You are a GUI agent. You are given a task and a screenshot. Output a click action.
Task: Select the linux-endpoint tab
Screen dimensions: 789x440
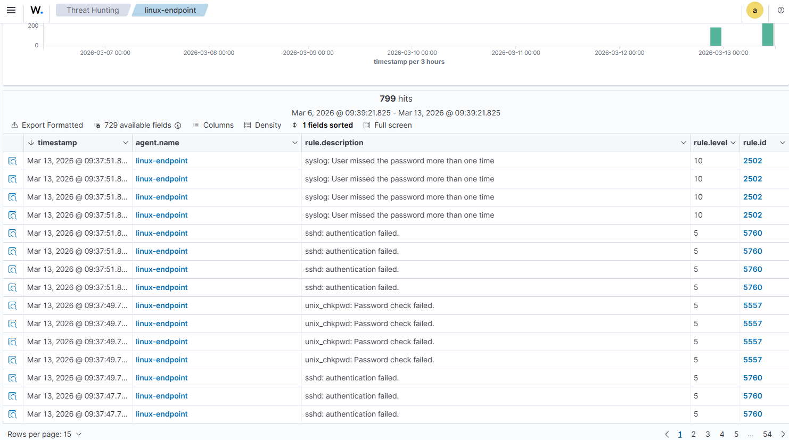coord(169,10)
